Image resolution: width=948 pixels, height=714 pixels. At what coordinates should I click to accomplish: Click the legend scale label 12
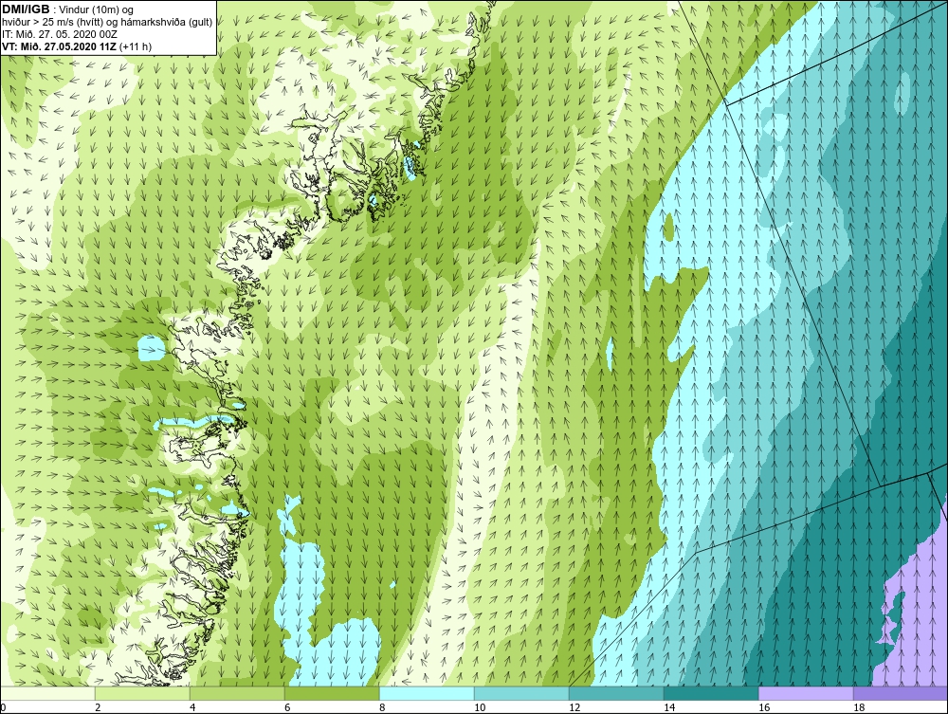pos(574,707)
